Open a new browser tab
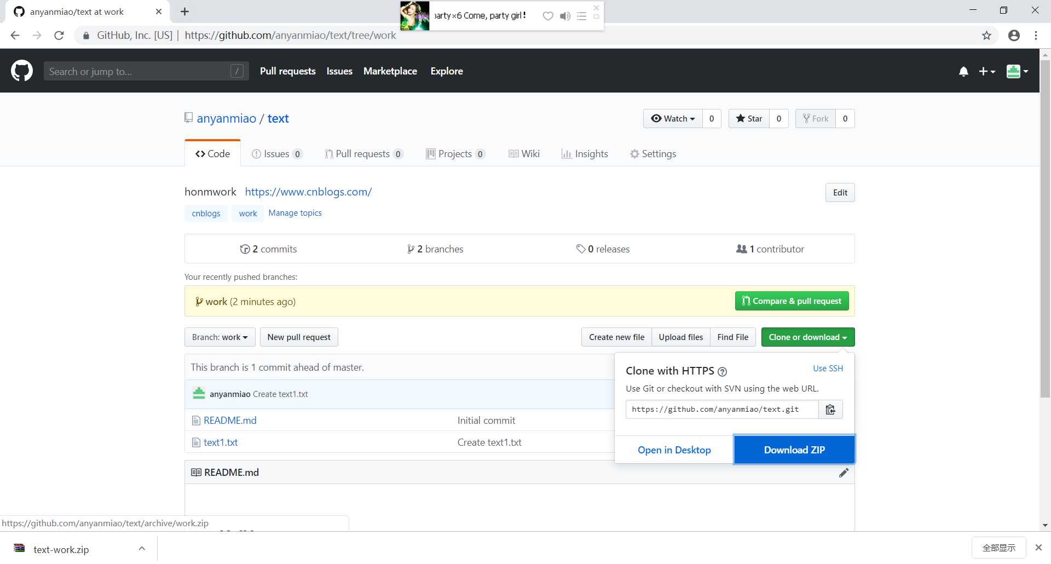Viewport: 1051px width, 564px height. point(184,11)
